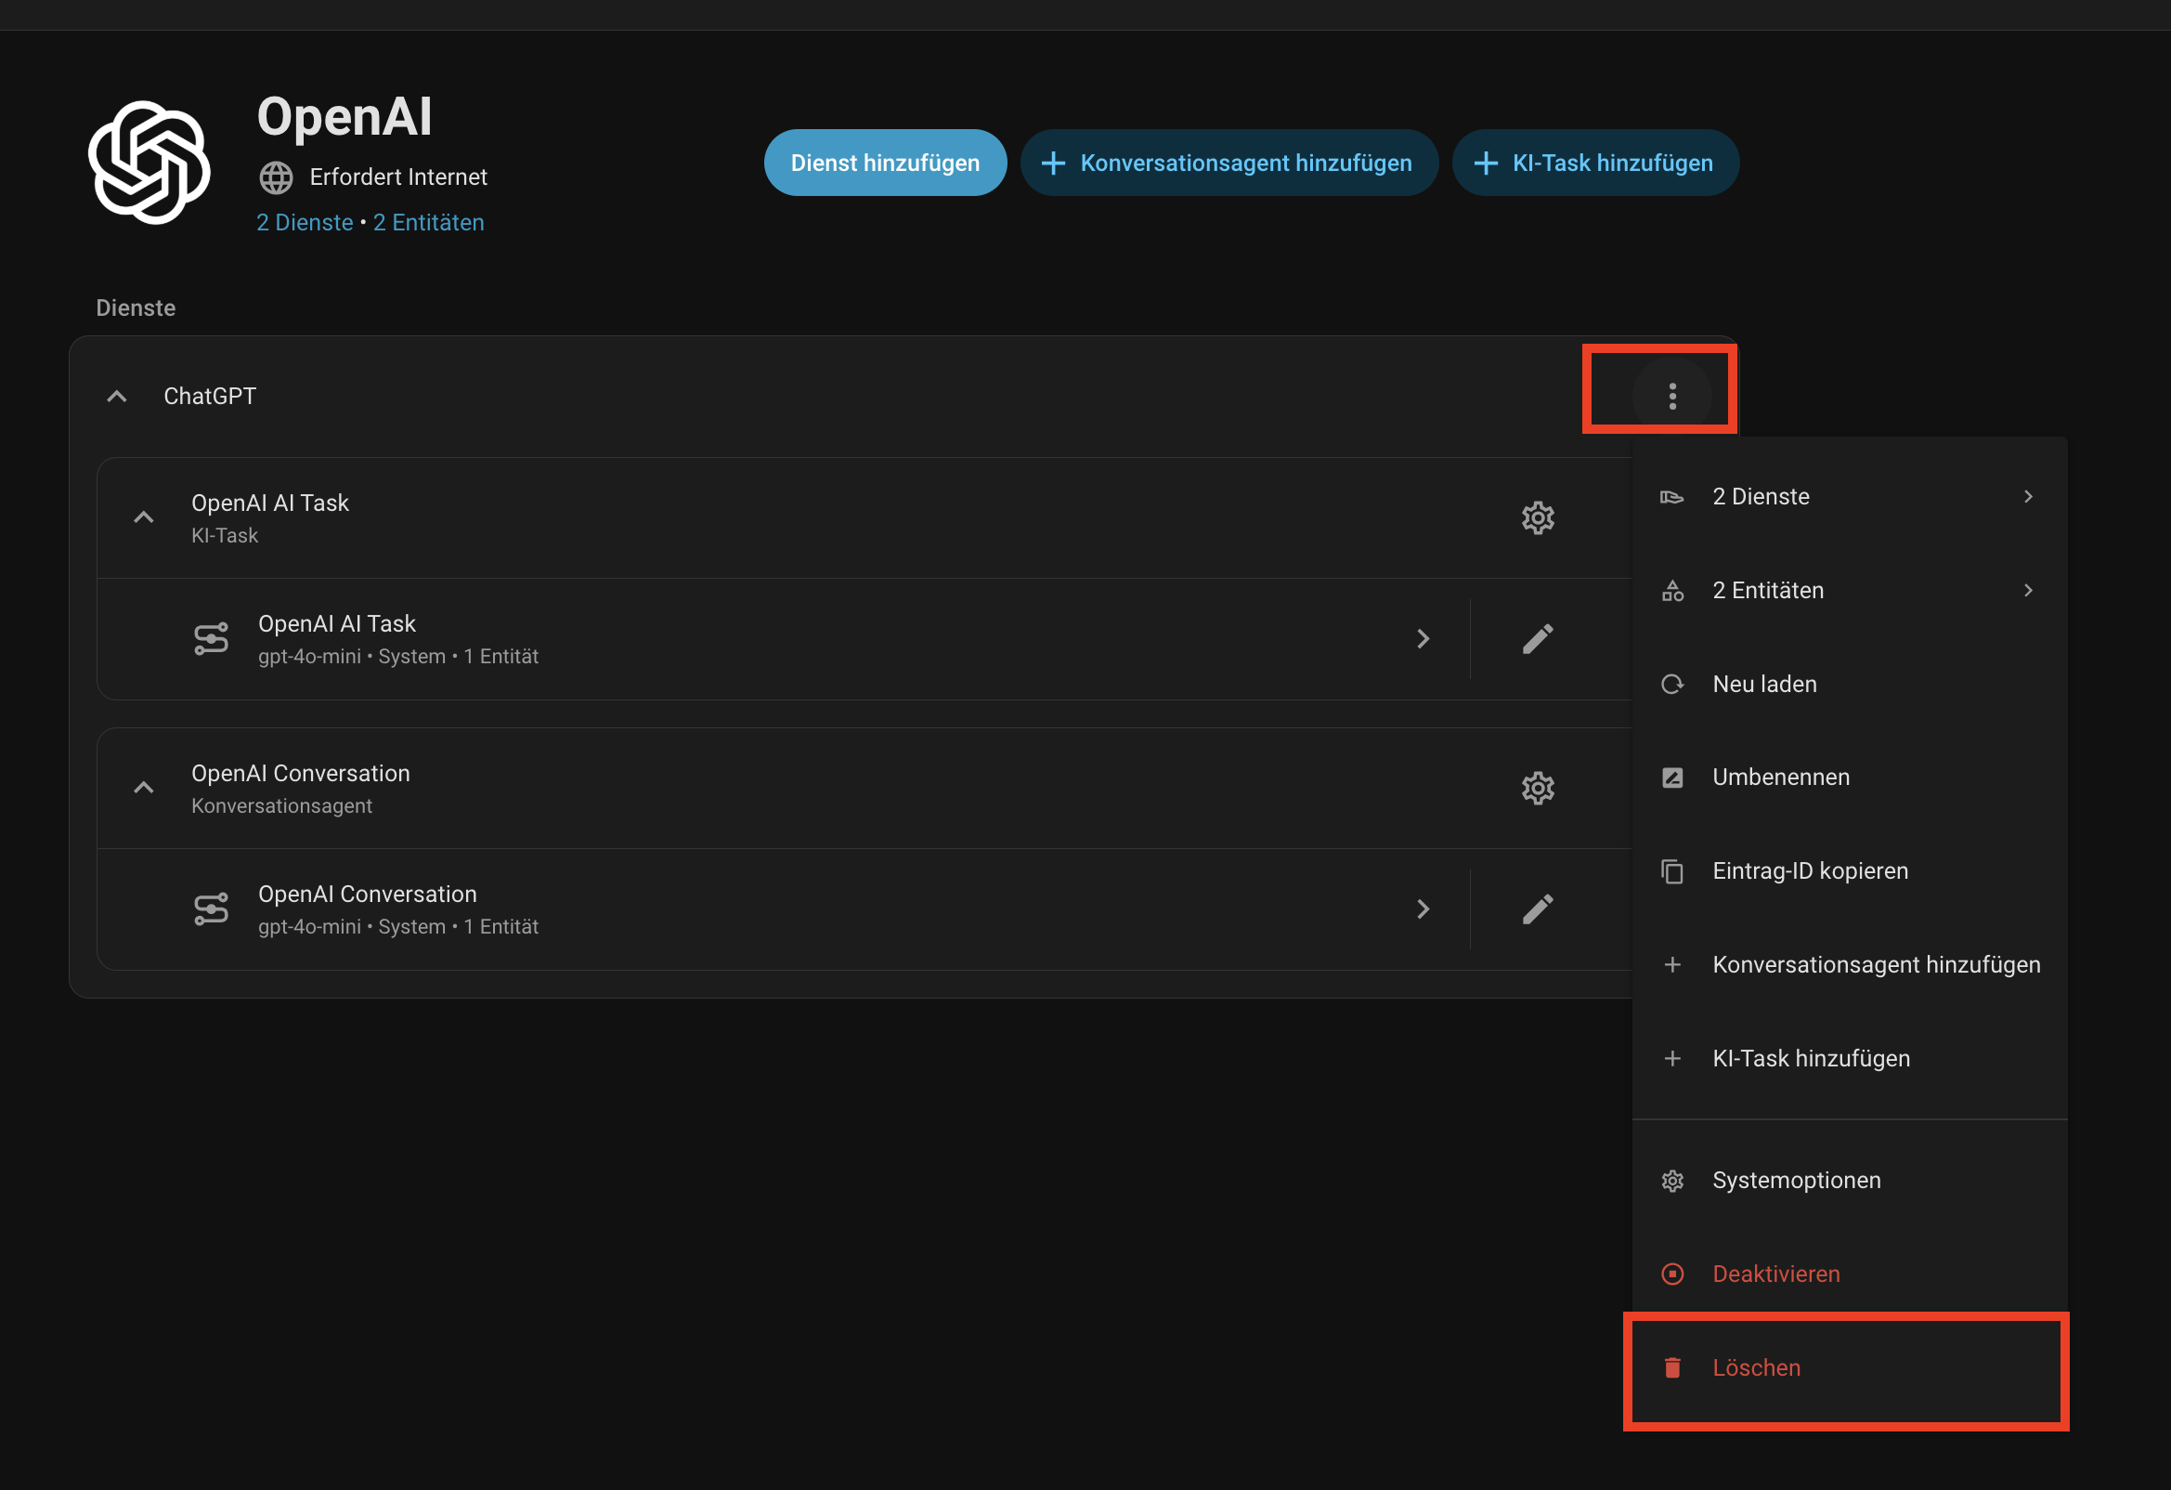Click the OpenAI logo
This screenshot has height=1490, width=2171.
[149, 163]
